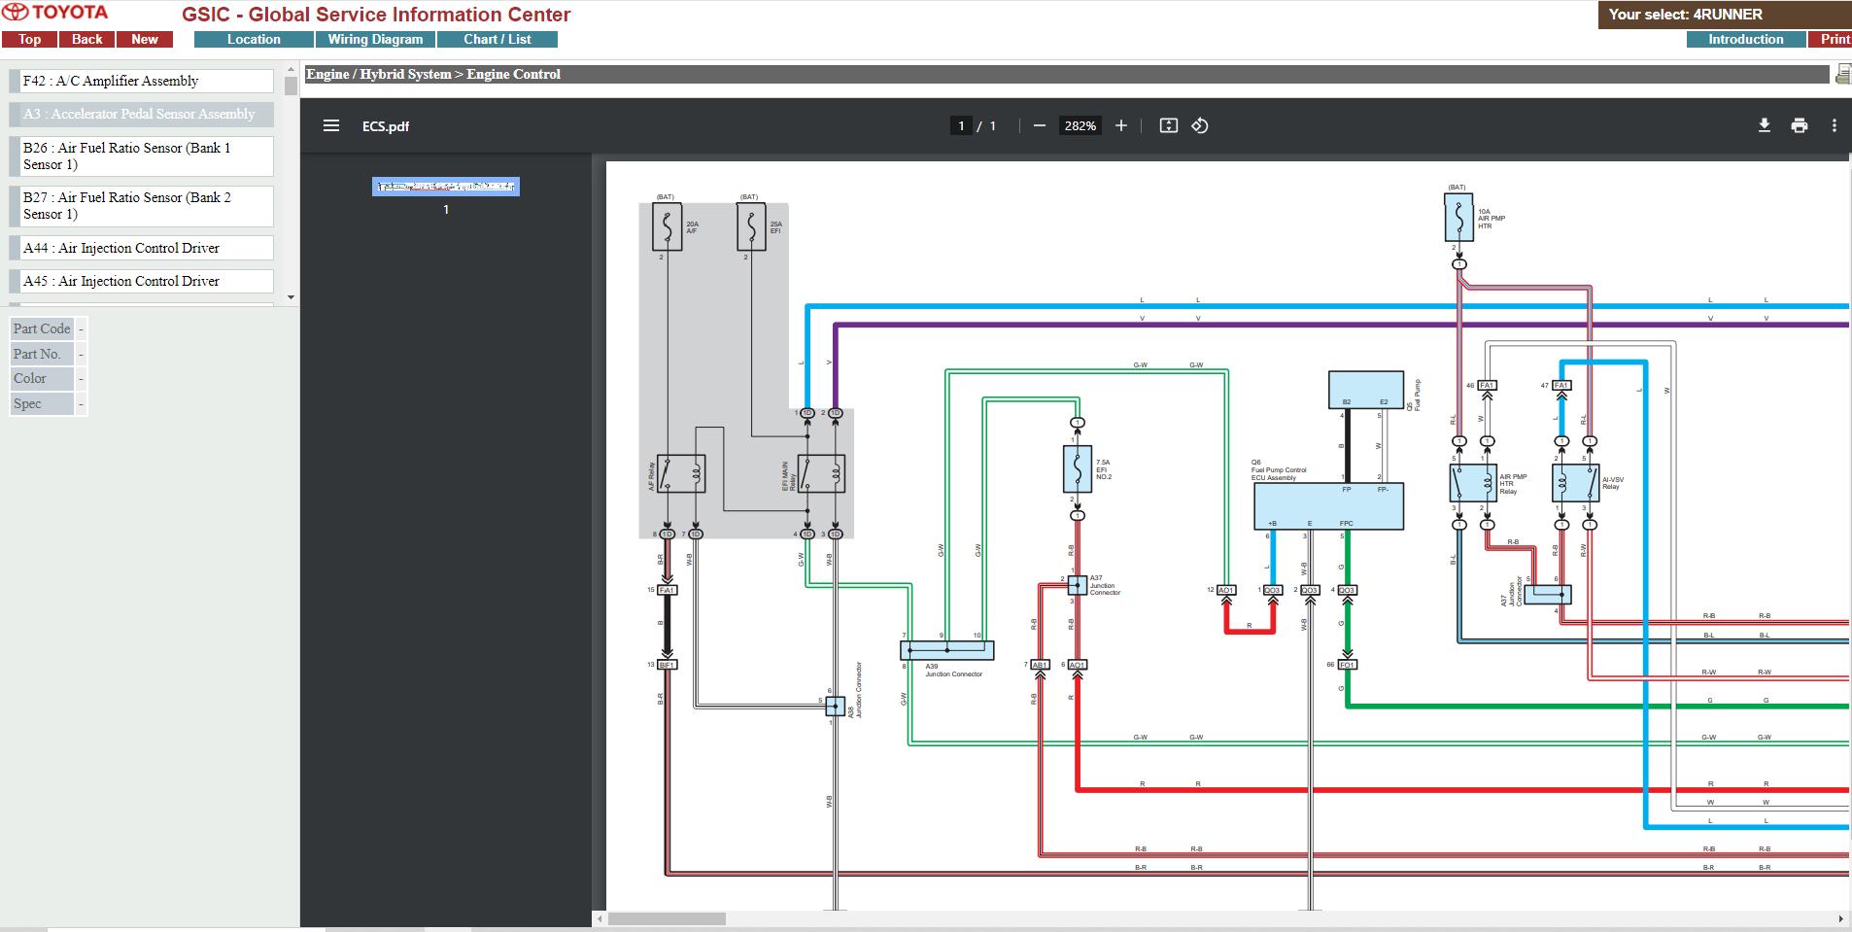Click the Part No. label
Screen dimensions: 1852x932
42,354
